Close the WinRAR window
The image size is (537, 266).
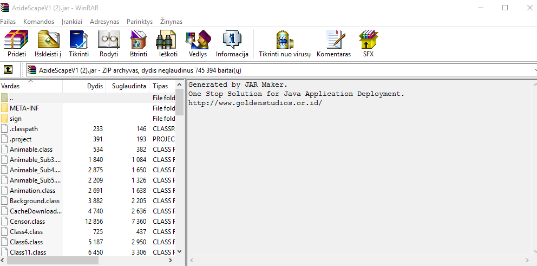point(529,8)
